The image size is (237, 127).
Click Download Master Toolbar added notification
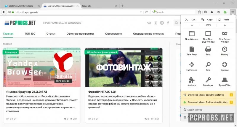point(208,102)
